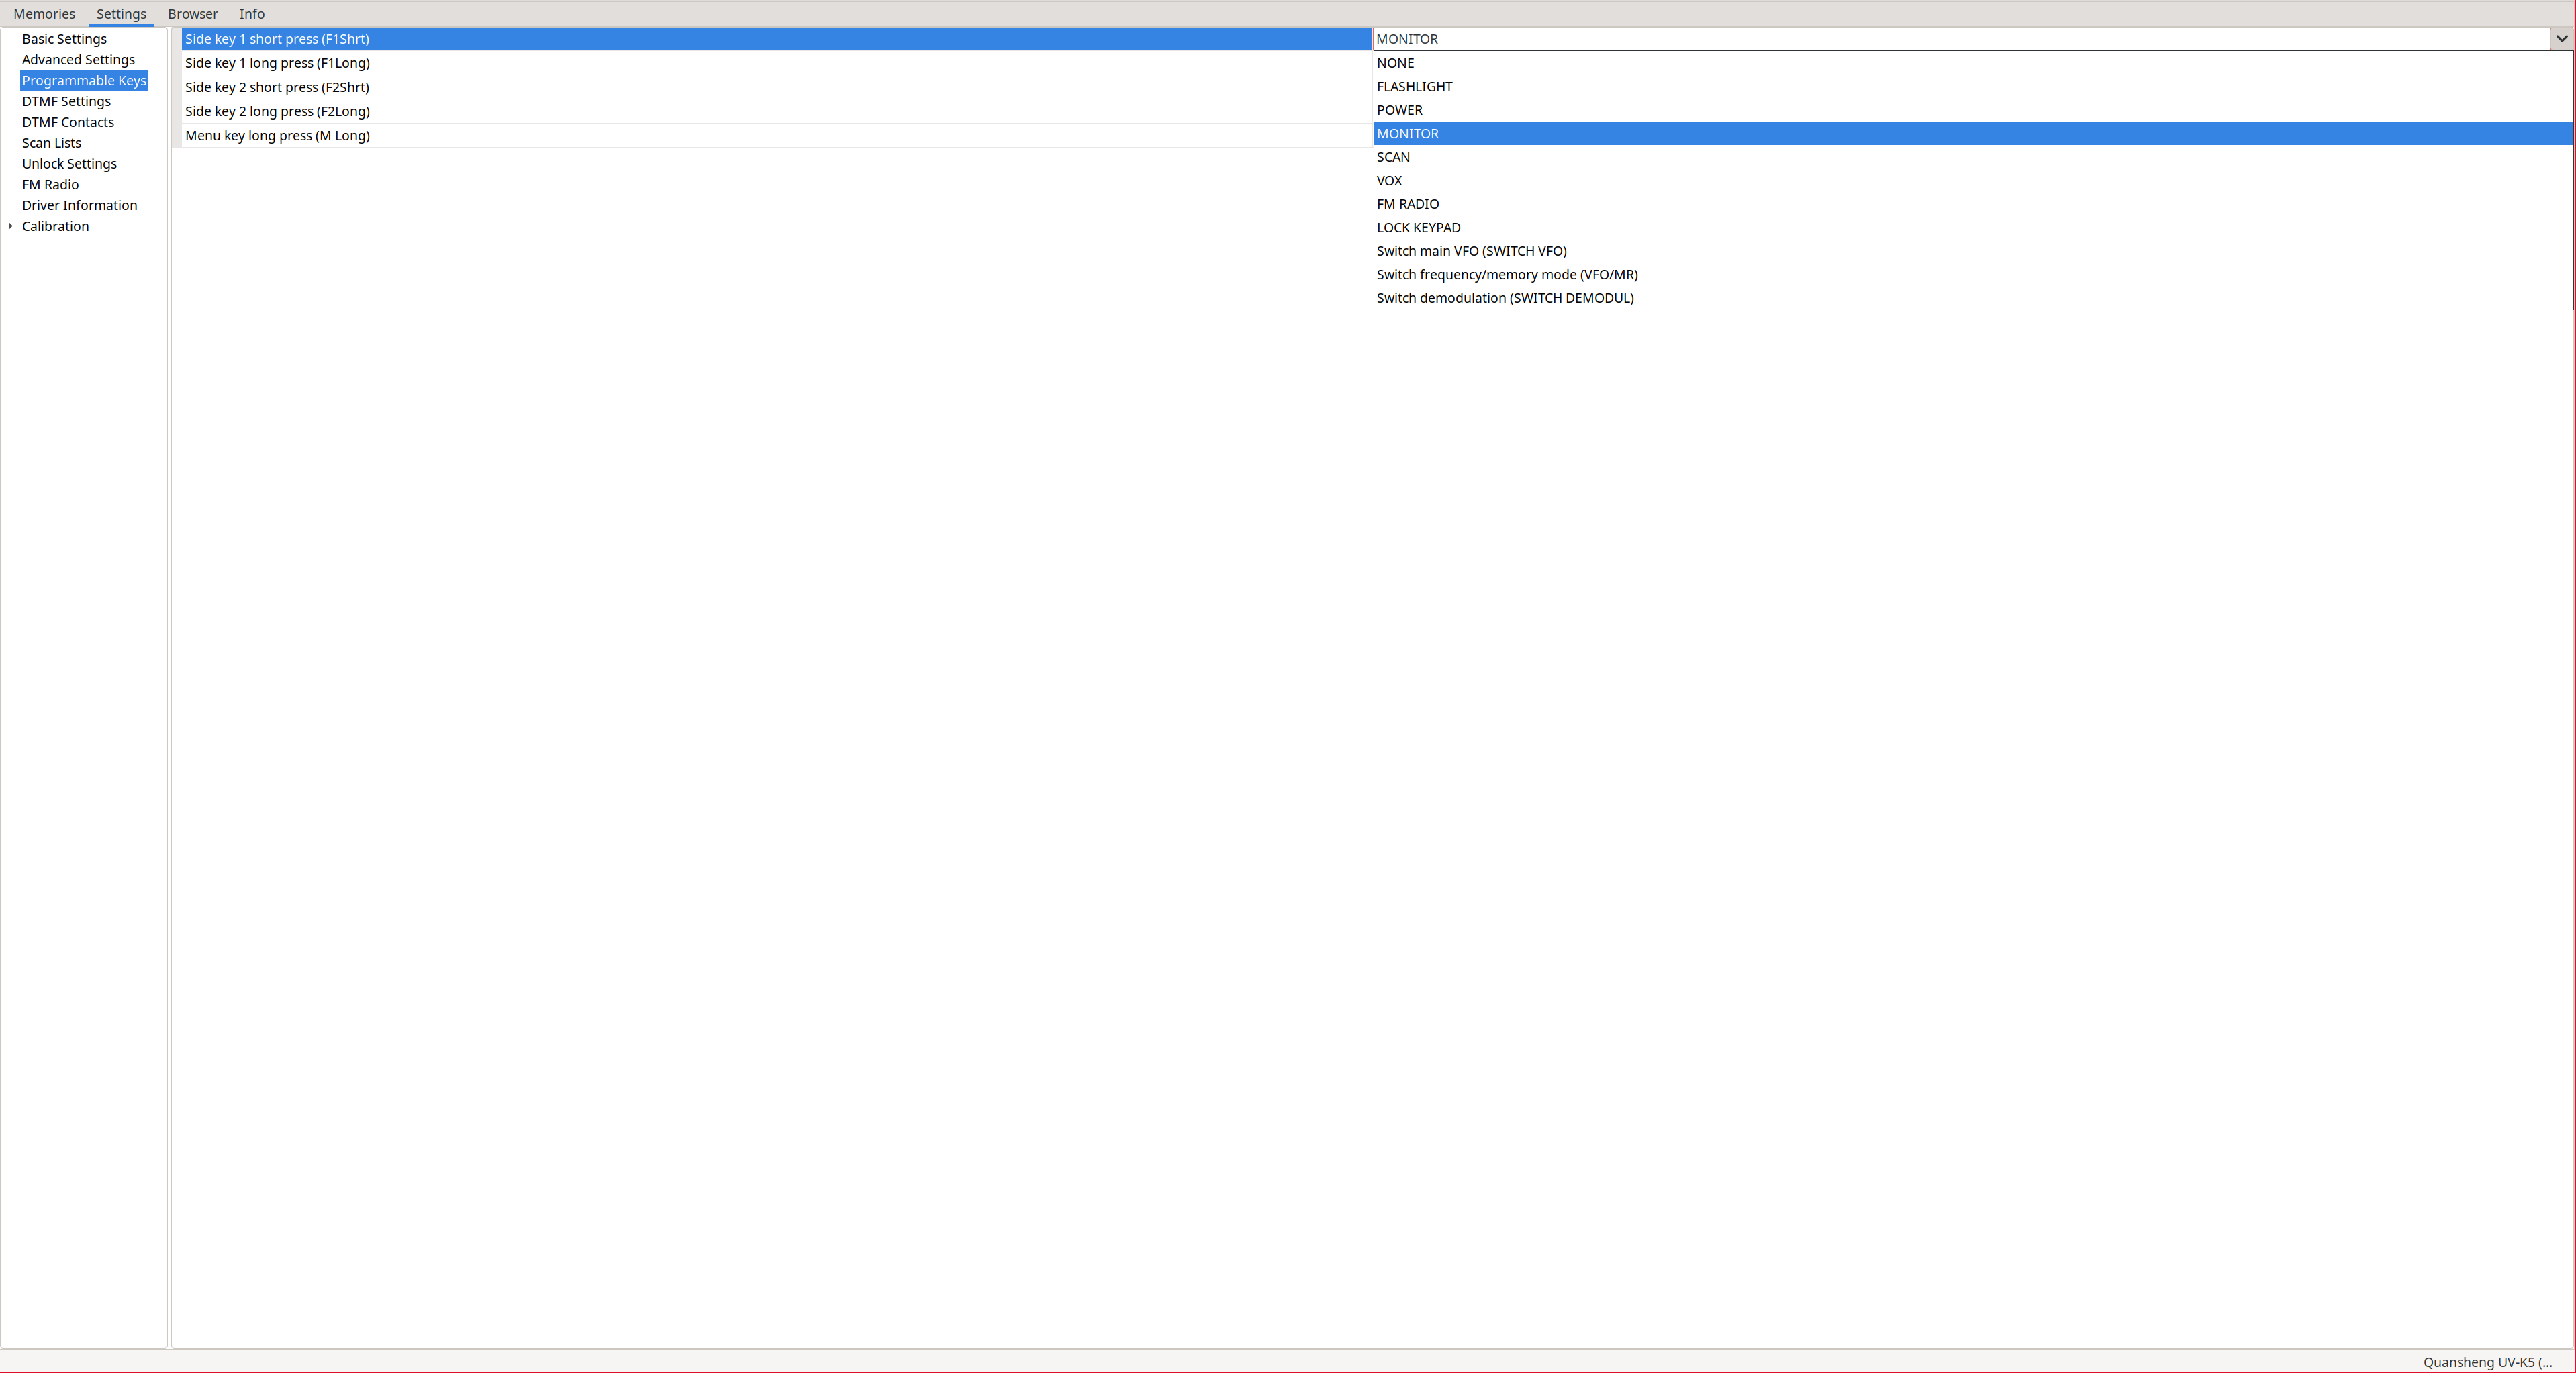Image resolution: width=2576 pixels, height=1373 pixels.
Task: Select SCAN from the options list
Action: click(1393, 157)
